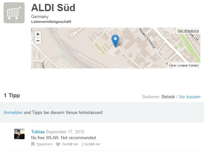Click the shopping cart venue icon
Screen dimensions: 204x151
[14, 13]
